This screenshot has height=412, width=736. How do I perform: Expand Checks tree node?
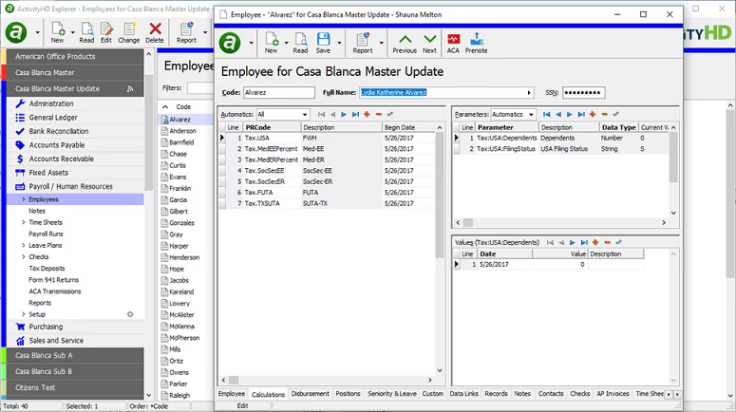click(x=24, y=256)
